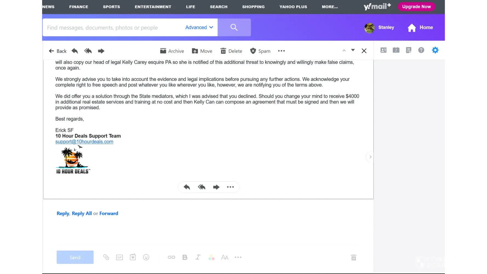487x274 pixels.
Task: Open the Settings gear icon
Action: pyautogui.click(x=435, y=50)
